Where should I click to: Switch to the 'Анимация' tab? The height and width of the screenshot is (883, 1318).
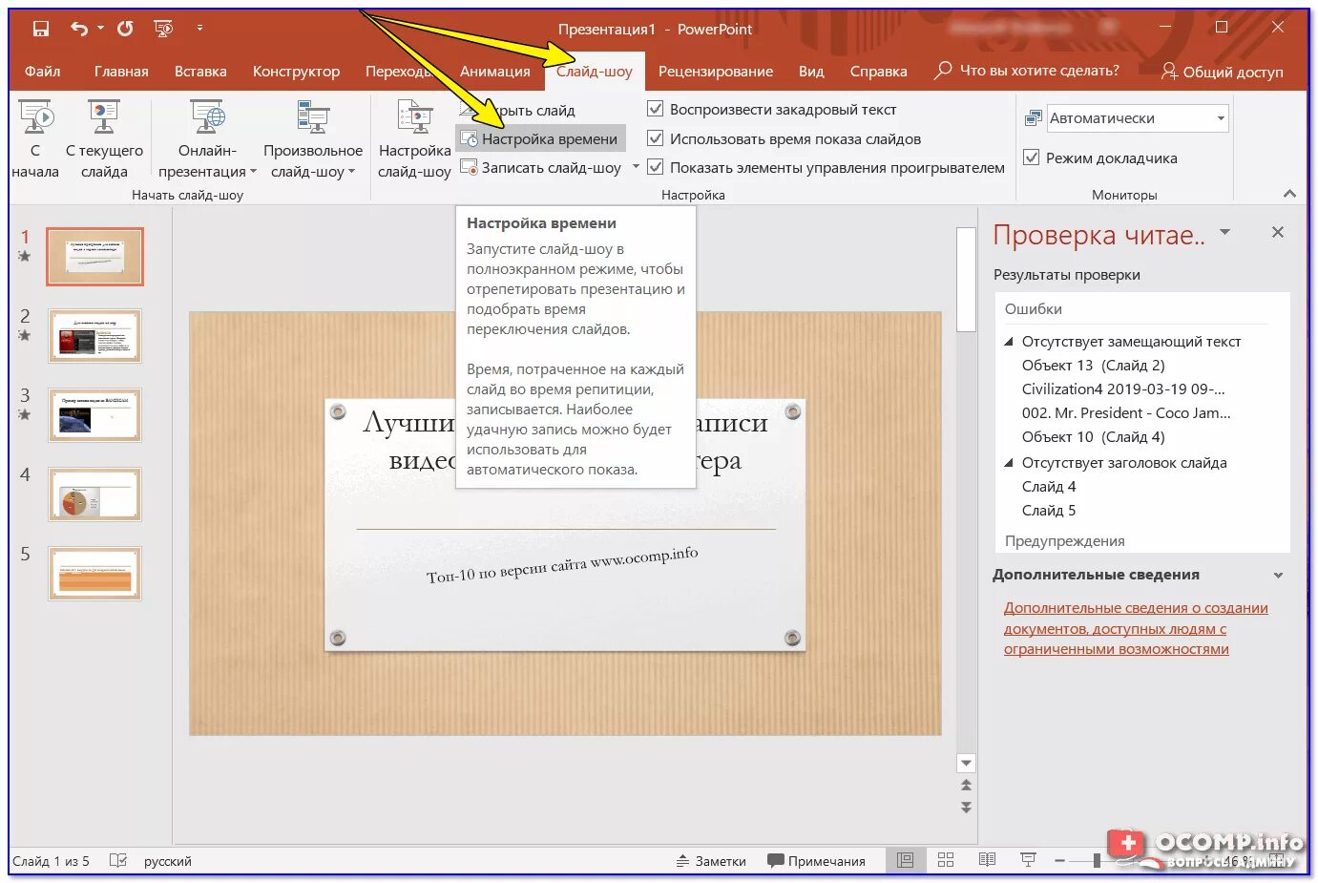(x=494, y=72)
